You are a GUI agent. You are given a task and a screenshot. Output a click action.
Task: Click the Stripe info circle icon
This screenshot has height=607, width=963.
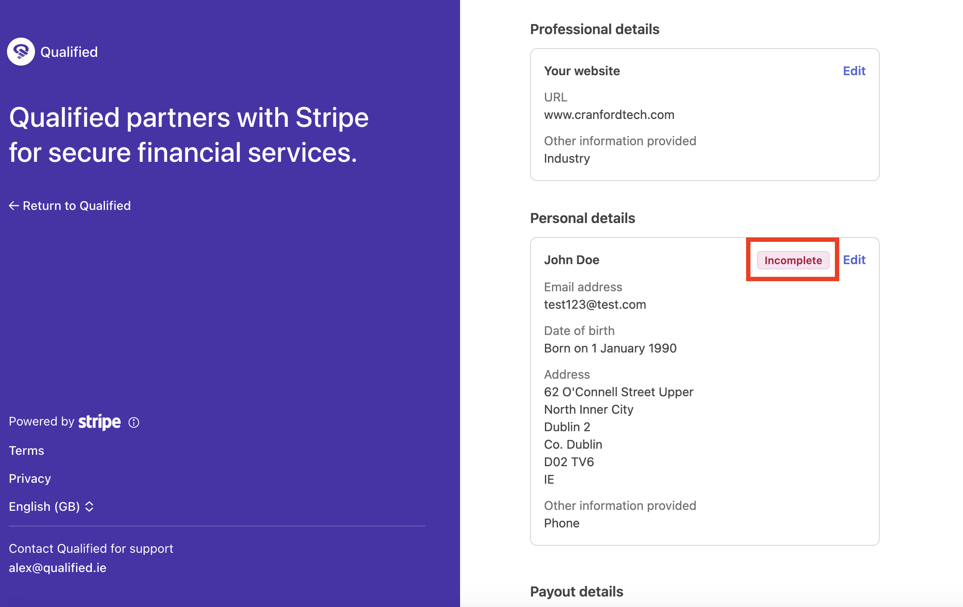[x=134, y=422]
